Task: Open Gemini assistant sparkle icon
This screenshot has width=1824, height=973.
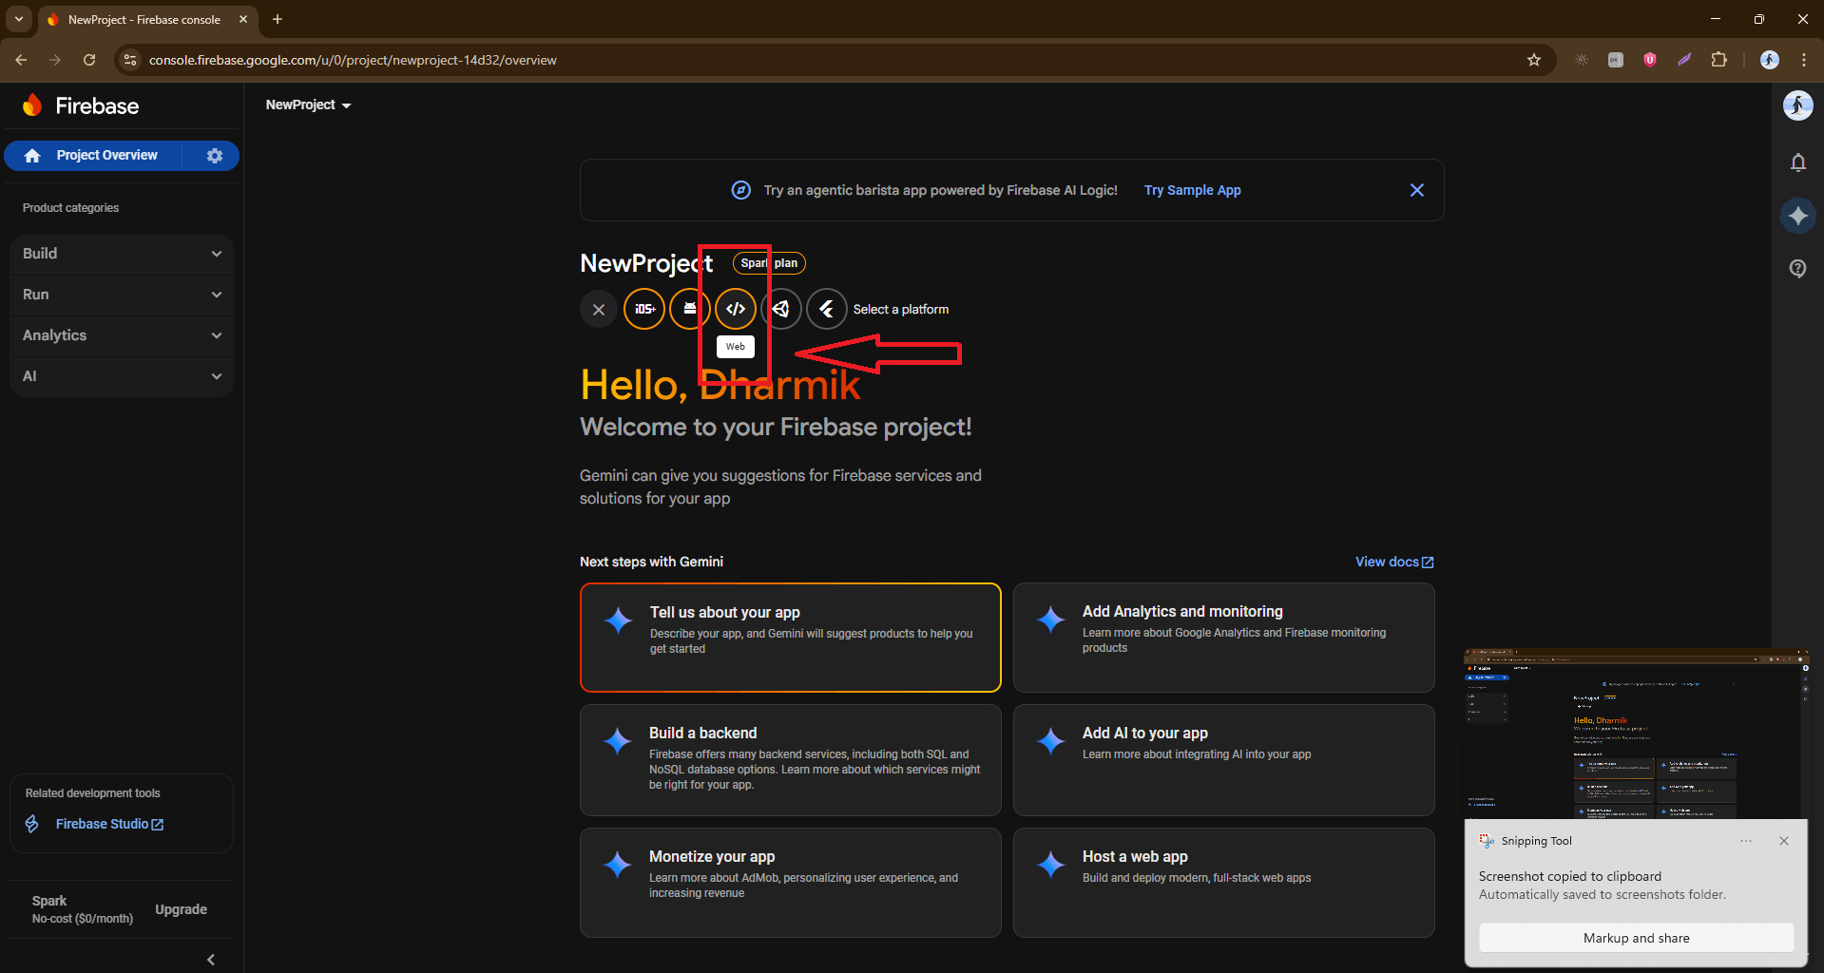Action: 1797,216
